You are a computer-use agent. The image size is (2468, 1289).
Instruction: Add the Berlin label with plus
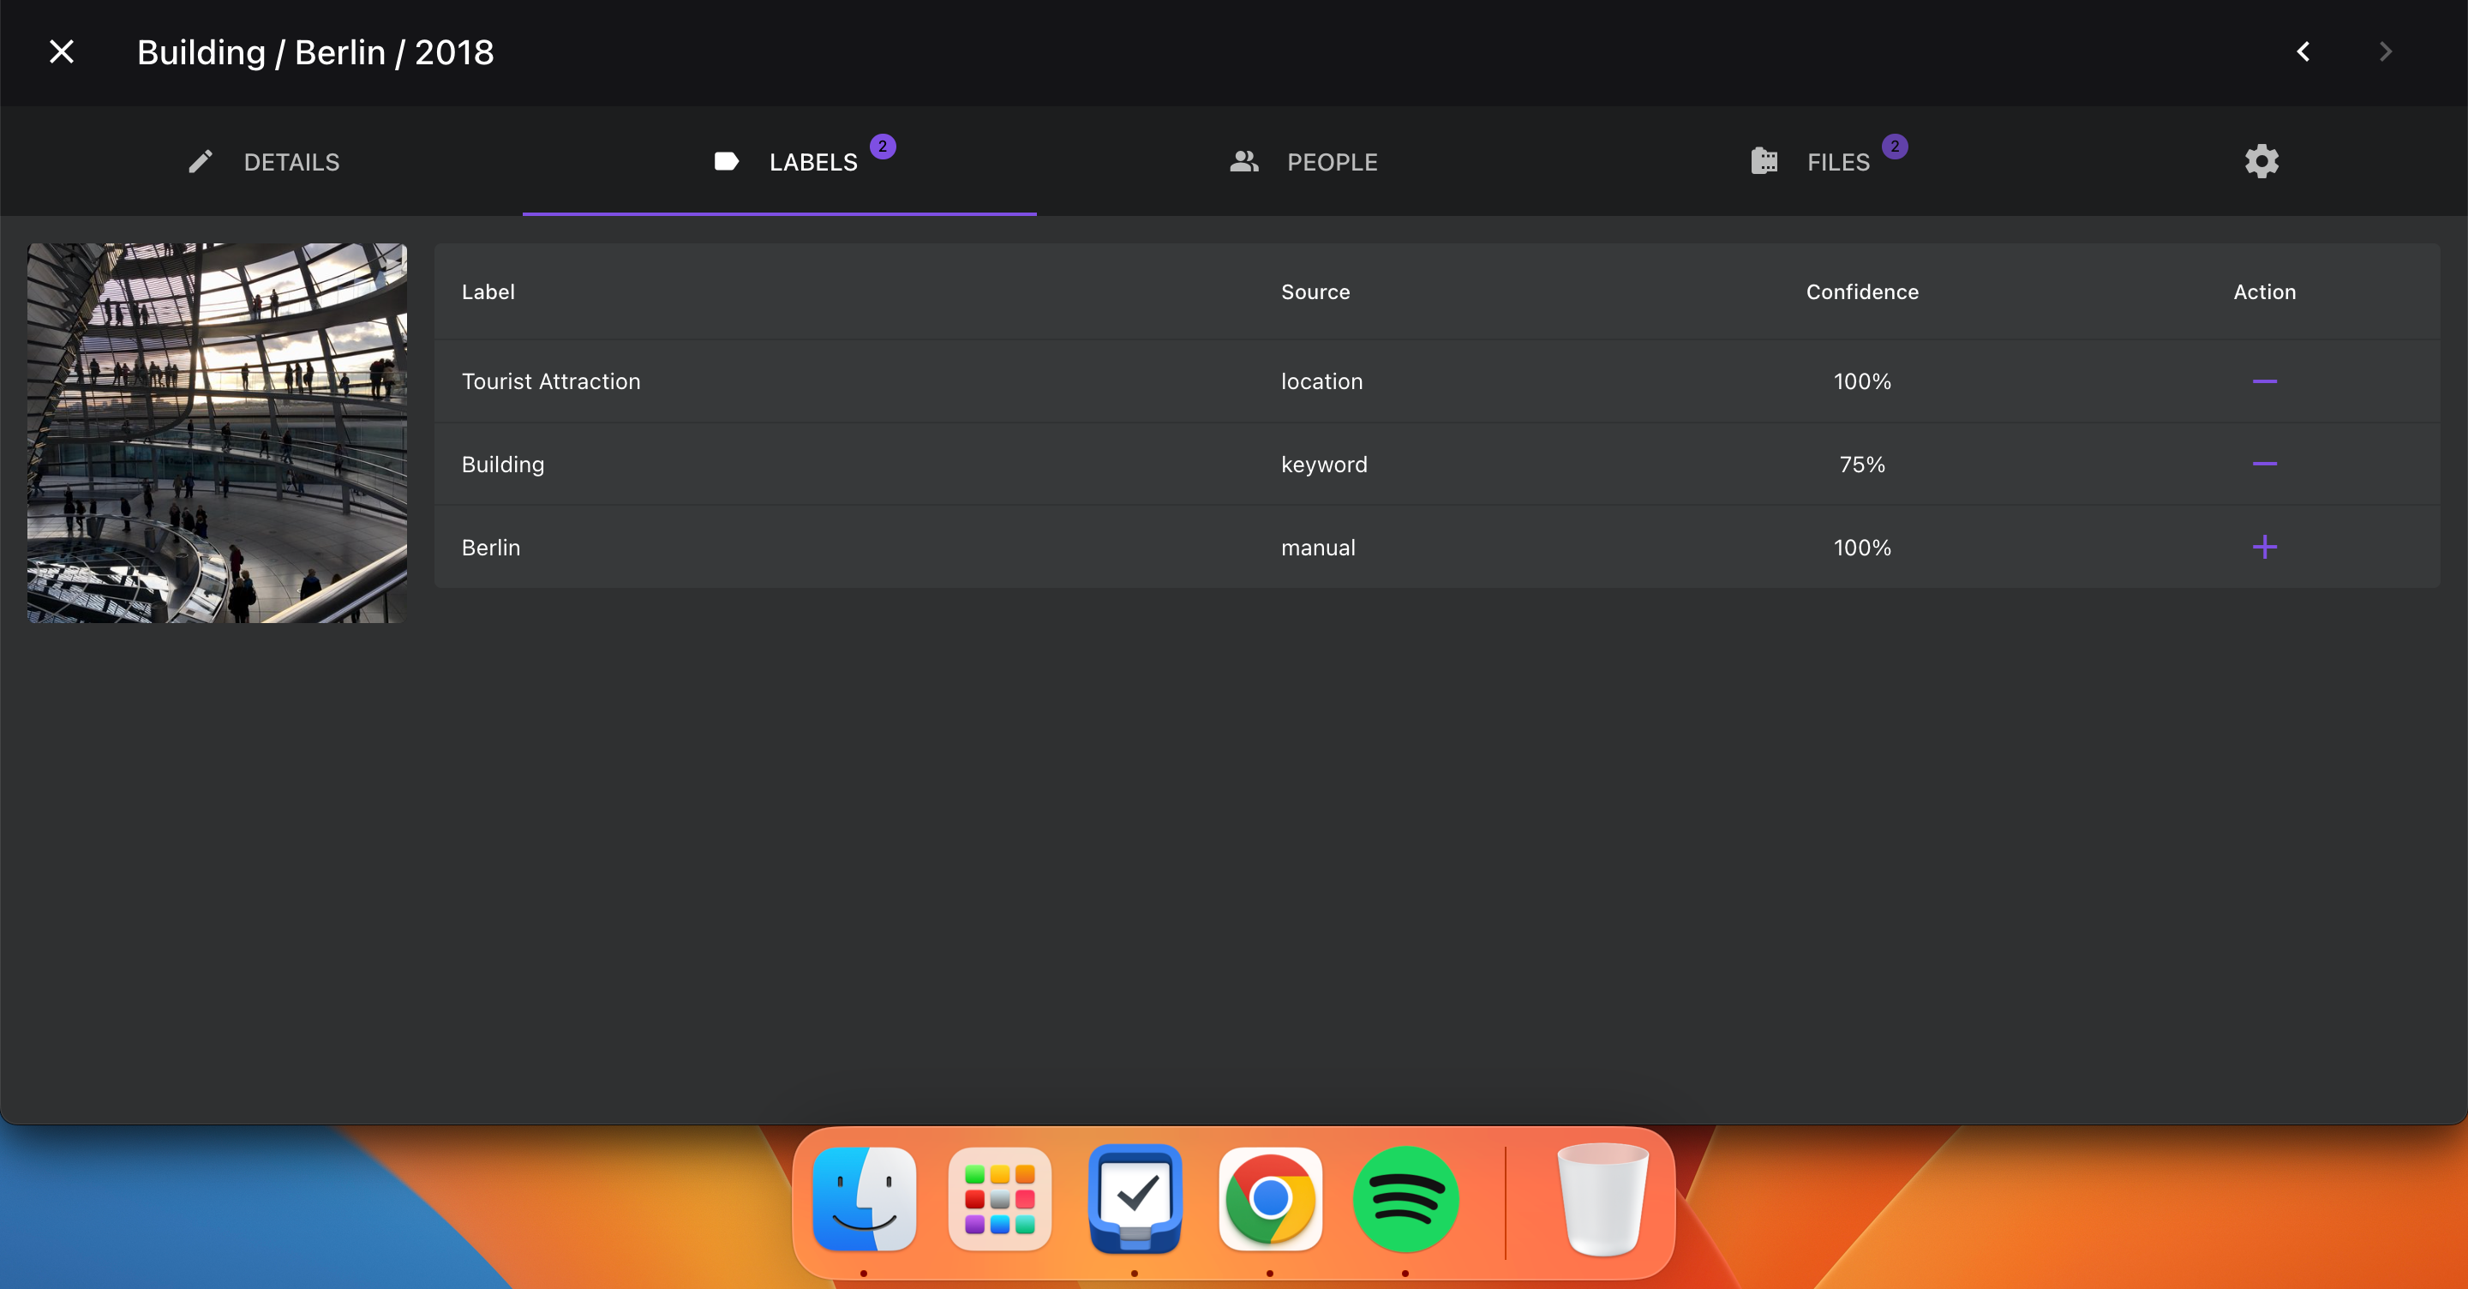(2264, 548)
